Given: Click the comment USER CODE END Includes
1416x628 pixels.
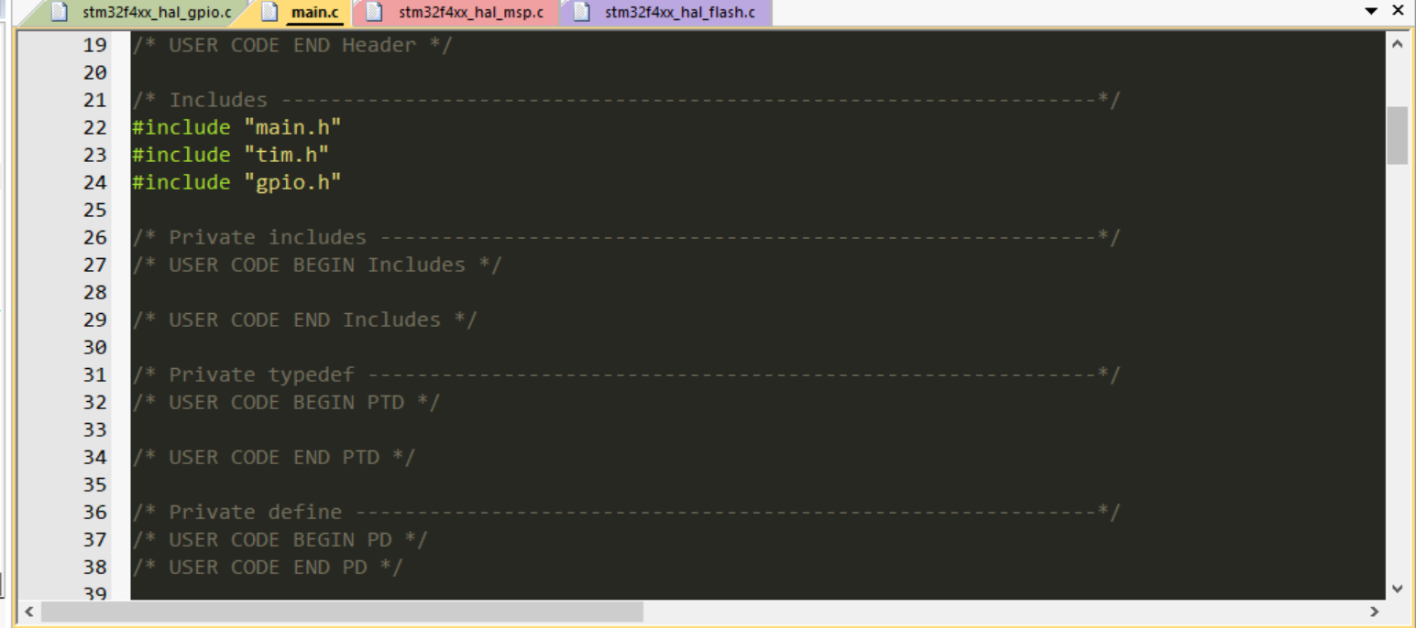Looking at the screenshot, I should (304, 319).
